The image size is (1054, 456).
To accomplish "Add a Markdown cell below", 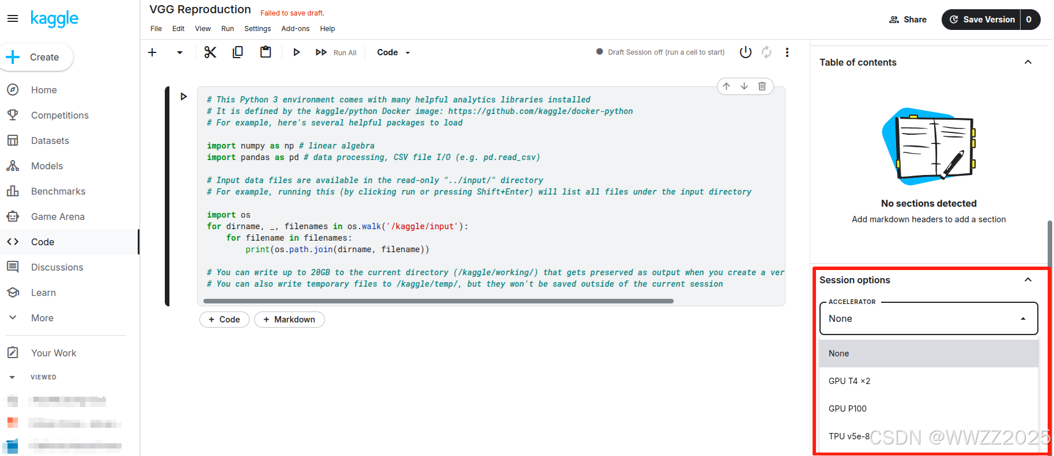I will 289,320.
